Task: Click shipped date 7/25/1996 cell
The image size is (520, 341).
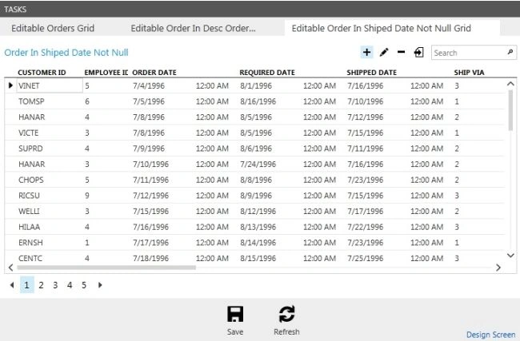Action: [365, 258]
